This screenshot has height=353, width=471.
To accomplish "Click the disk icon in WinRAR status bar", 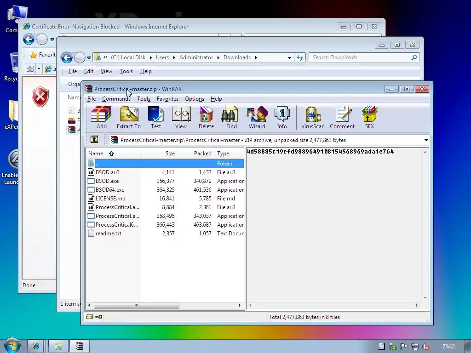I will (x=89, y=317).
